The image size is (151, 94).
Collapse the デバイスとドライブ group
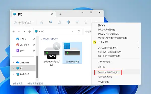point(42,39)
